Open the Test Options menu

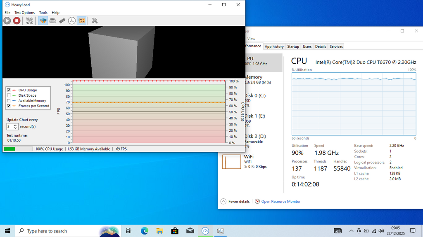25,13
